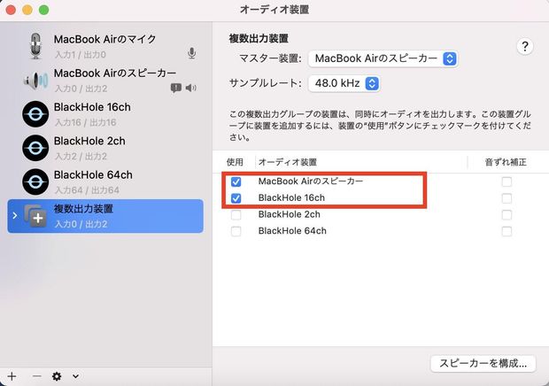Enable drift correction for BlackHole 64ch

[x=506, y=231]
